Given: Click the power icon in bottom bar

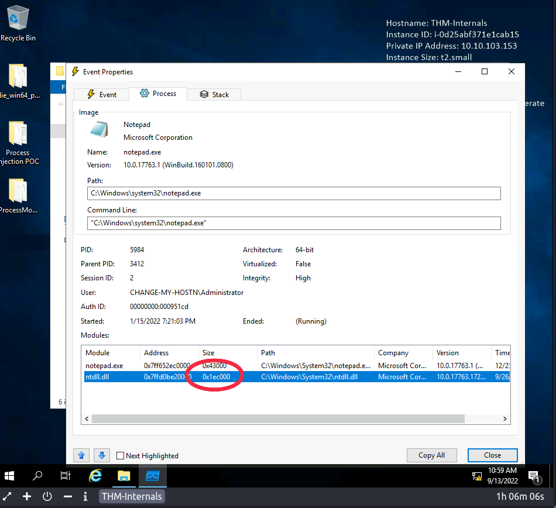Looking at the screenshot, I should (x=47, y=496).
